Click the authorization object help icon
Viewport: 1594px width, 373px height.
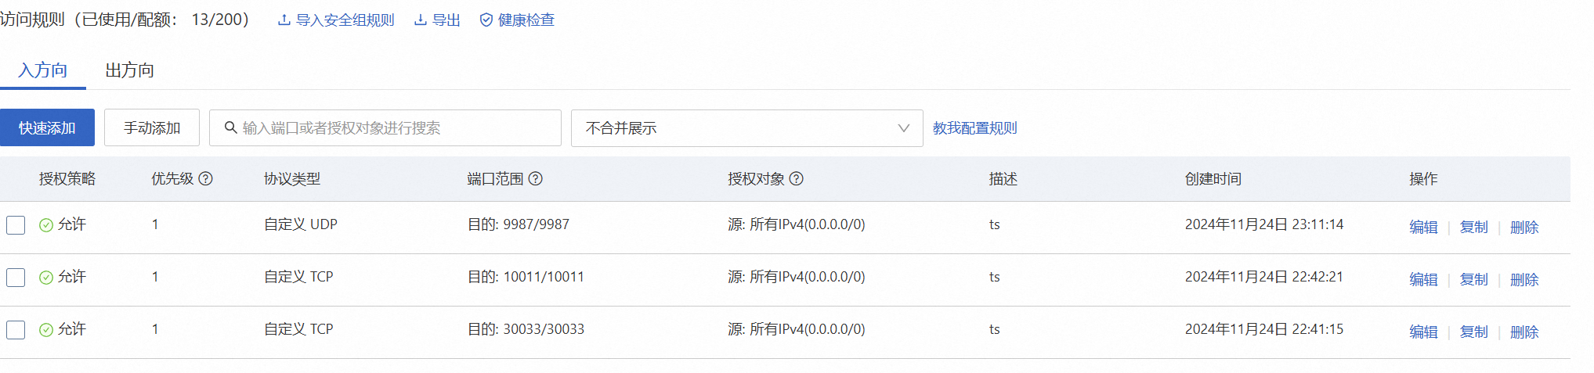(797, 178)
